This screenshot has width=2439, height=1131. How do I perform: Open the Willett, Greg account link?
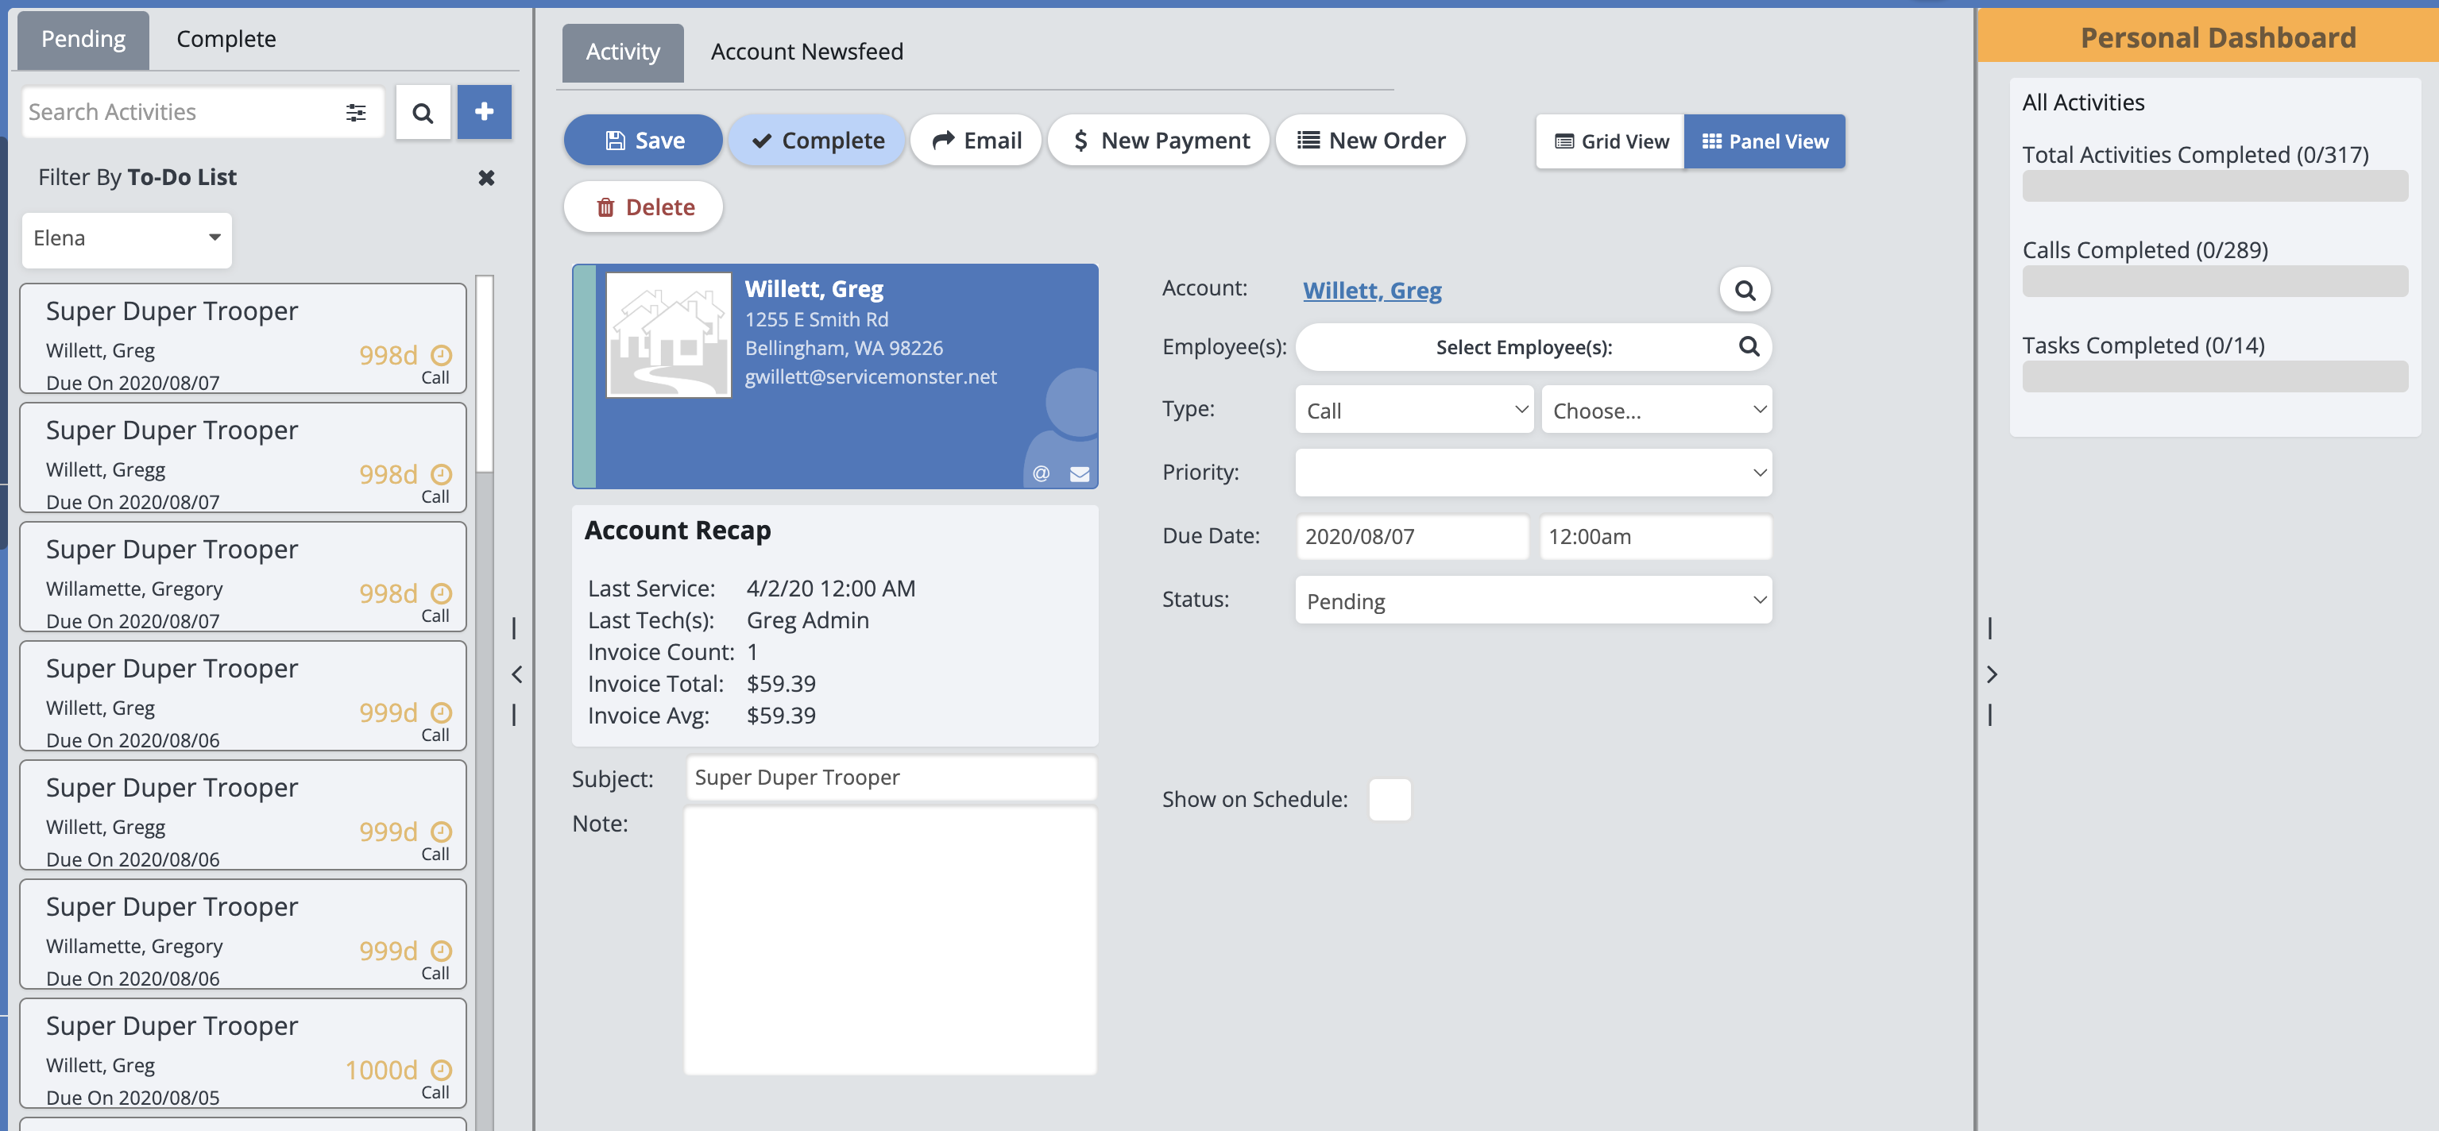(x=1372, y=291)
